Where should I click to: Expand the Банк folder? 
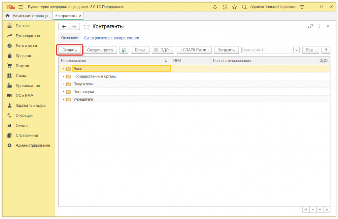[63, 69]
